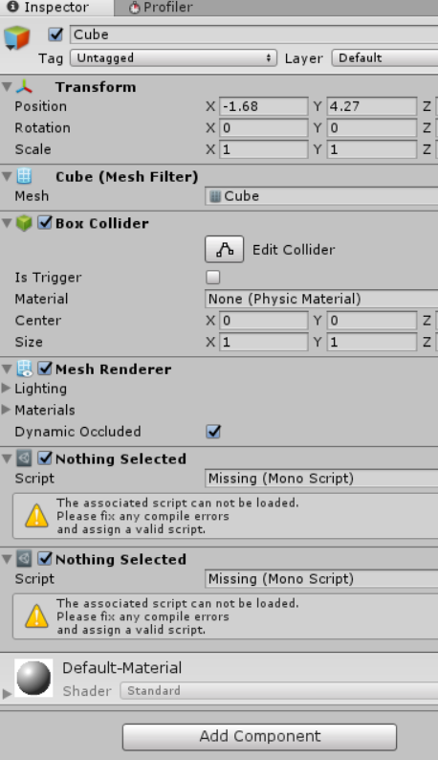Viewport: 438px width, 760px height.
Task: Click the Position X field showing -1.68
Action: (x=264, y=106)
